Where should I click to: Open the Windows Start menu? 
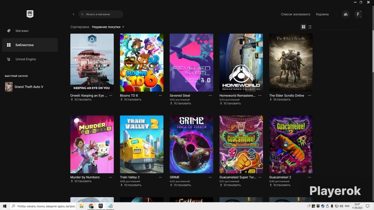click(5, 206)
